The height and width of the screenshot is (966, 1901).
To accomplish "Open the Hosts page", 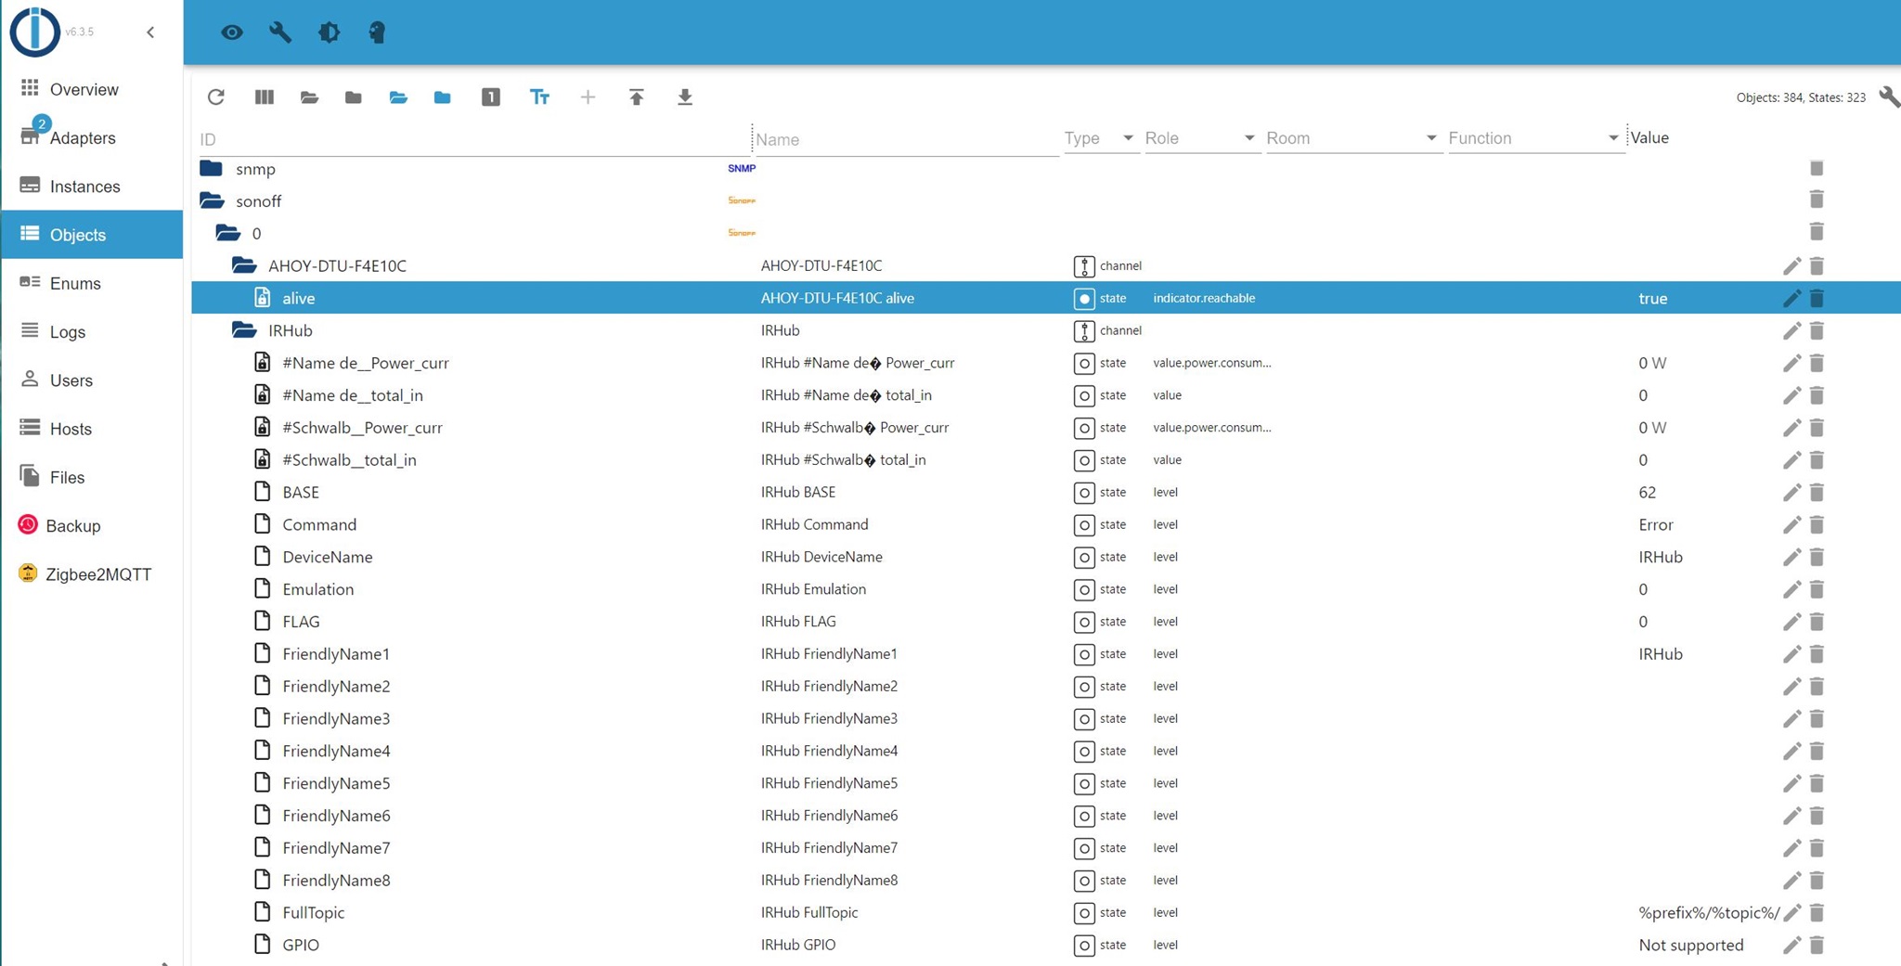I will coord(92,429).
